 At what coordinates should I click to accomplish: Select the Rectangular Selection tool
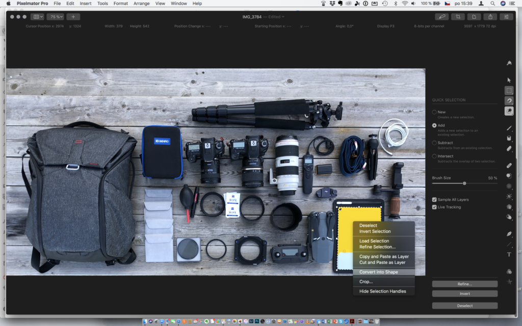tap(509, 91)
